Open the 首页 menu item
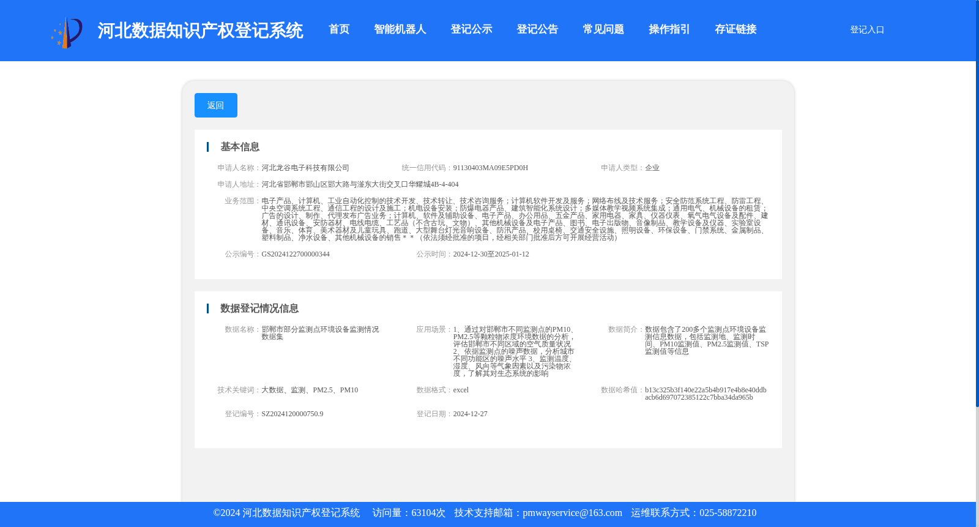979x527 pixels. [x=339, y=29]
